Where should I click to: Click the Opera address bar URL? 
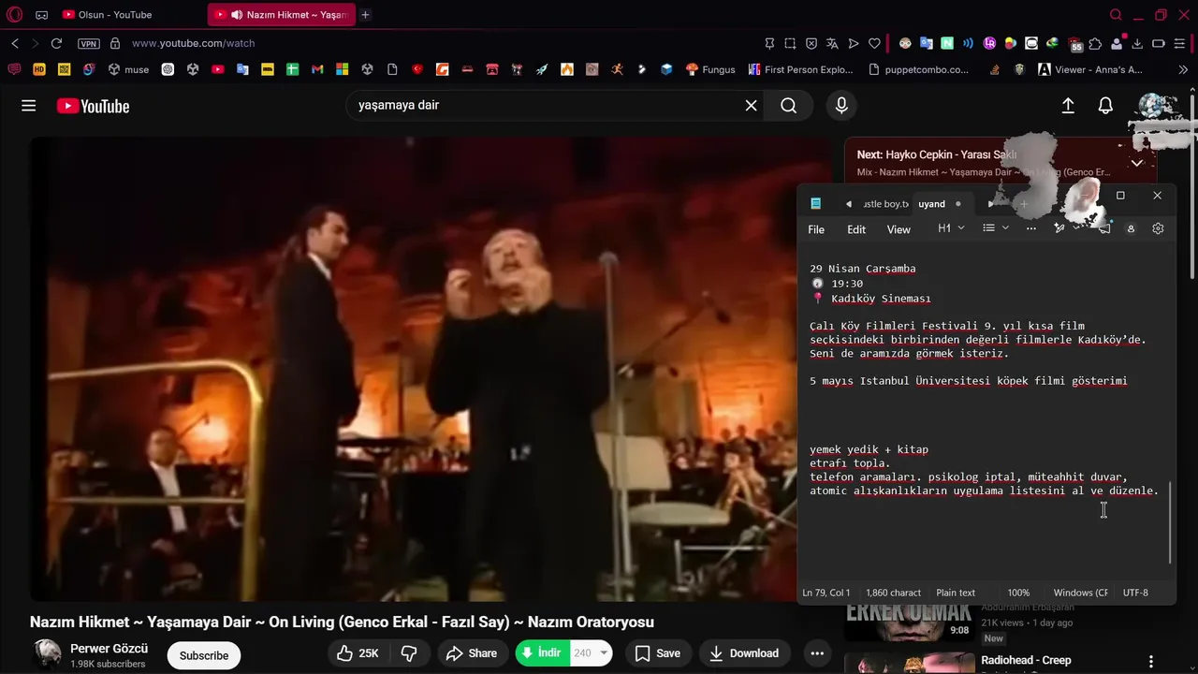click(193, 43)
